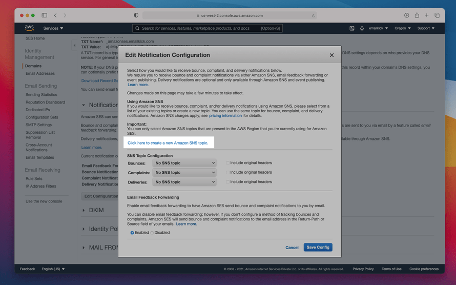Open Suppression List Removal
The width and height of the screenshot is (456, 285).
(40, 135)
